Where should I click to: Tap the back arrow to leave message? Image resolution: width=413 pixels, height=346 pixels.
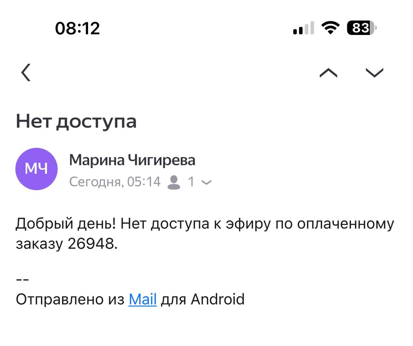(26, 72)
